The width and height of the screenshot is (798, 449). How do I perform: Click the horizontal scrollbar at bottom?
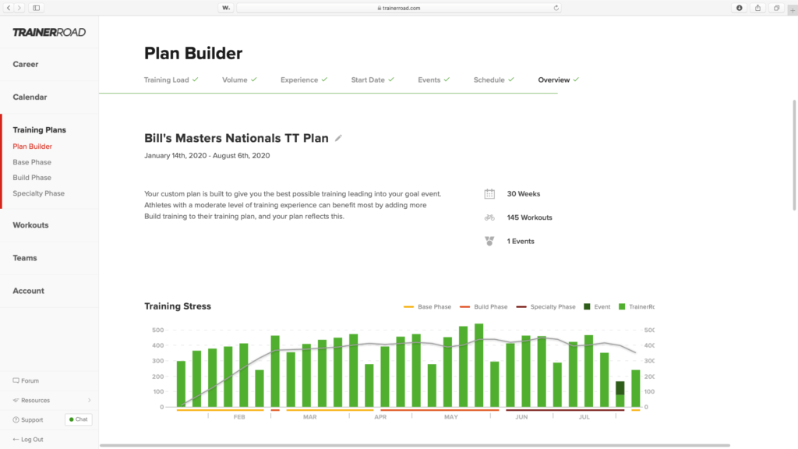415,445
